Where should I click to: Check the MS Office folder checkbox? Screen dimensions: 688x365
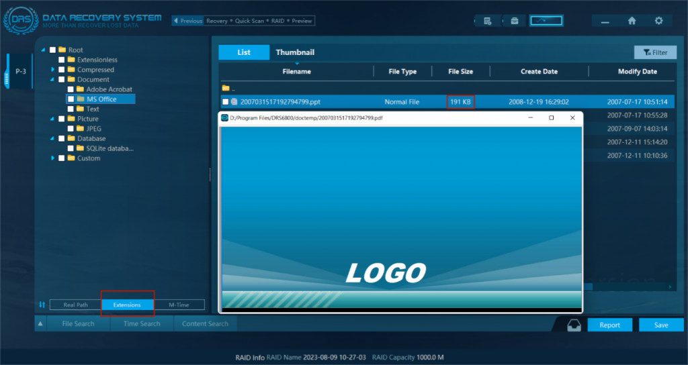point(71,99)
